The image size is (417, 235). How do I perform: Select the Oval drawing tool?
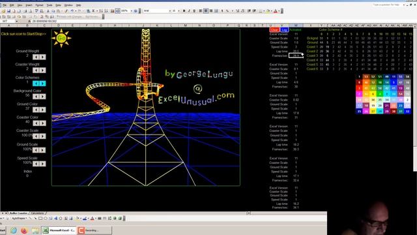click(x=46, y=218)
